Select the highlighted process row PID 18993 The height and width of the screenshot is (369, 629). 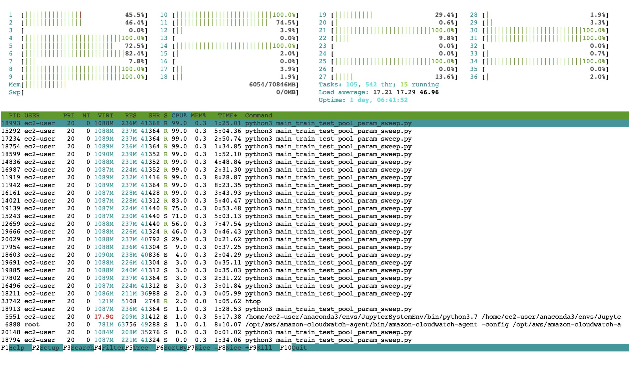314,123
